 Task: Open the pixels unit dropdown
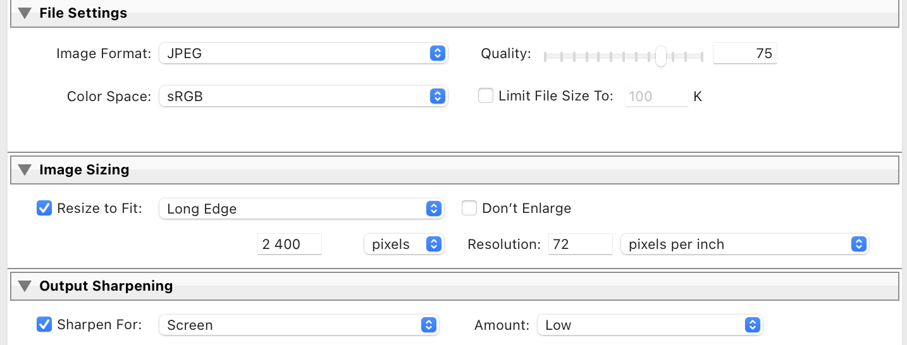point(404,245)
